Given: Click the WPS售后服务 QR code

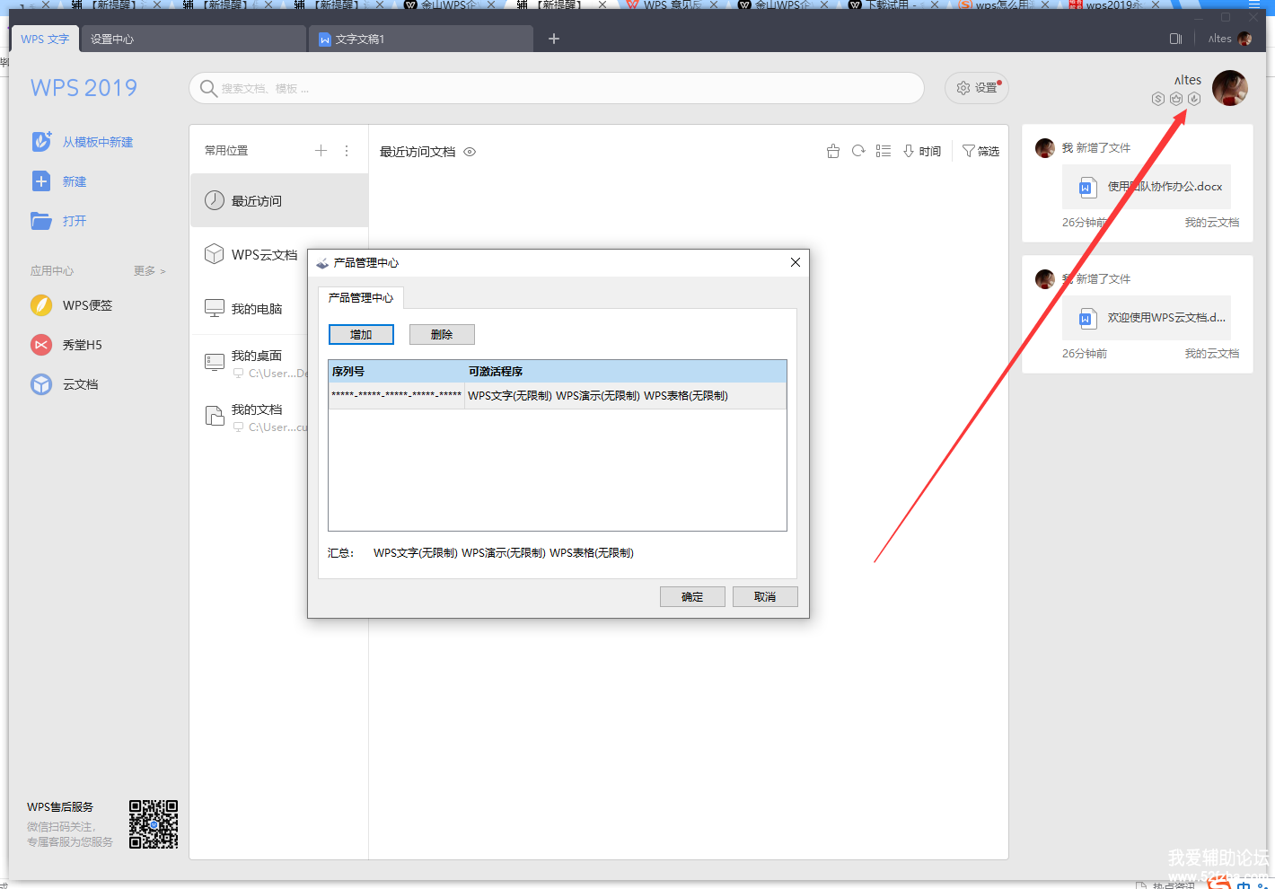Looking at the screenshot, I should pos(154,824).
